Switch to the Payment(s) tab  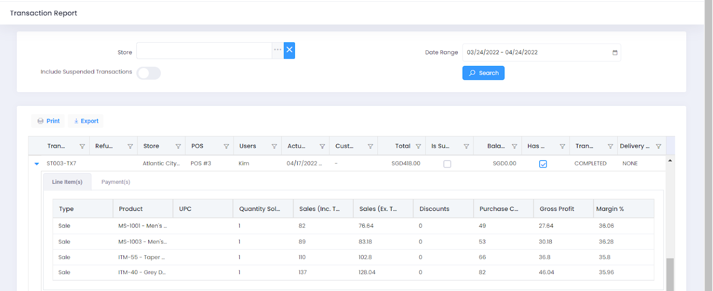coord(116,182)
